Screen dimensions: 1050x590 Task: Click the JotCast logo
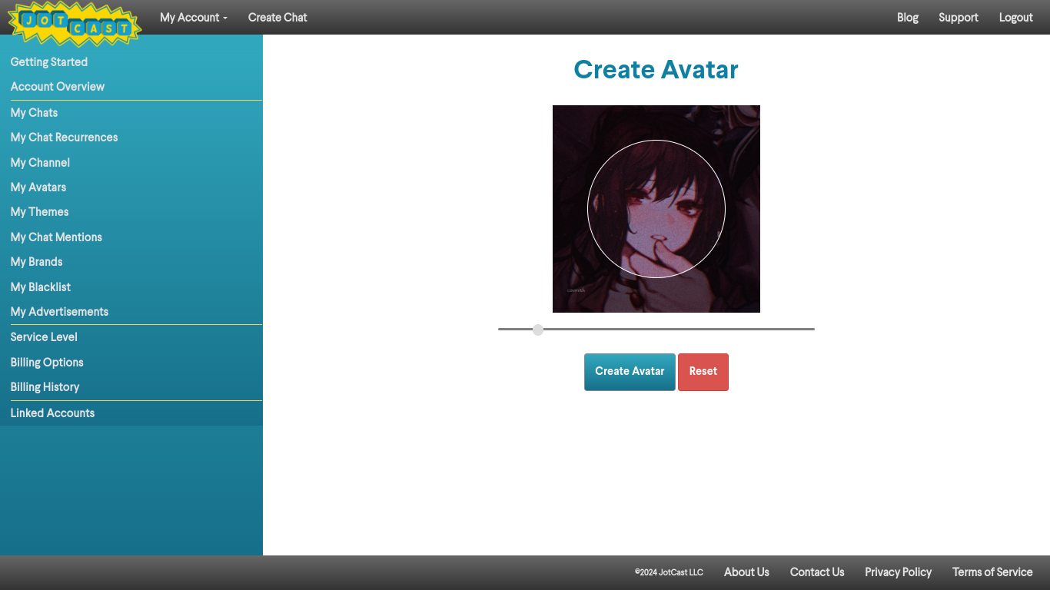[75, 23]
